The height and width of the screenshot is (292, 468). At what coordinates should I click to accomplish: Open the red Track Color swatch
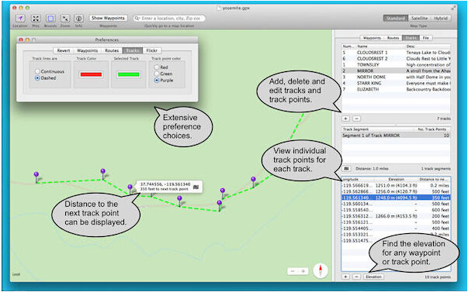point(91,74)
